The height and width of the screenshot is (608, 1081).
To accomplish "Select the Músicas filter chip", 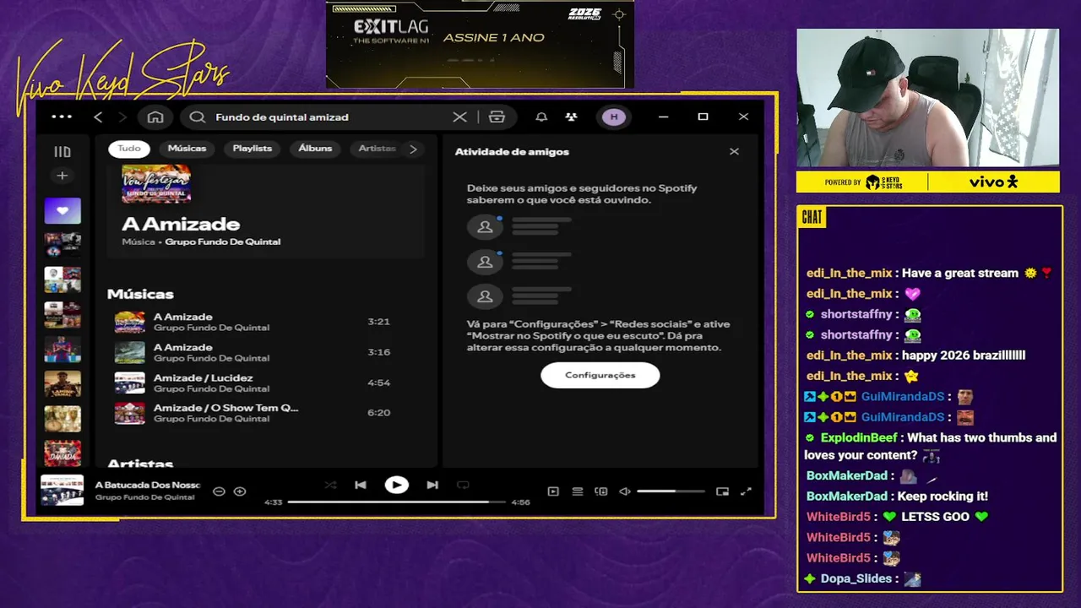I will point(187,149).
